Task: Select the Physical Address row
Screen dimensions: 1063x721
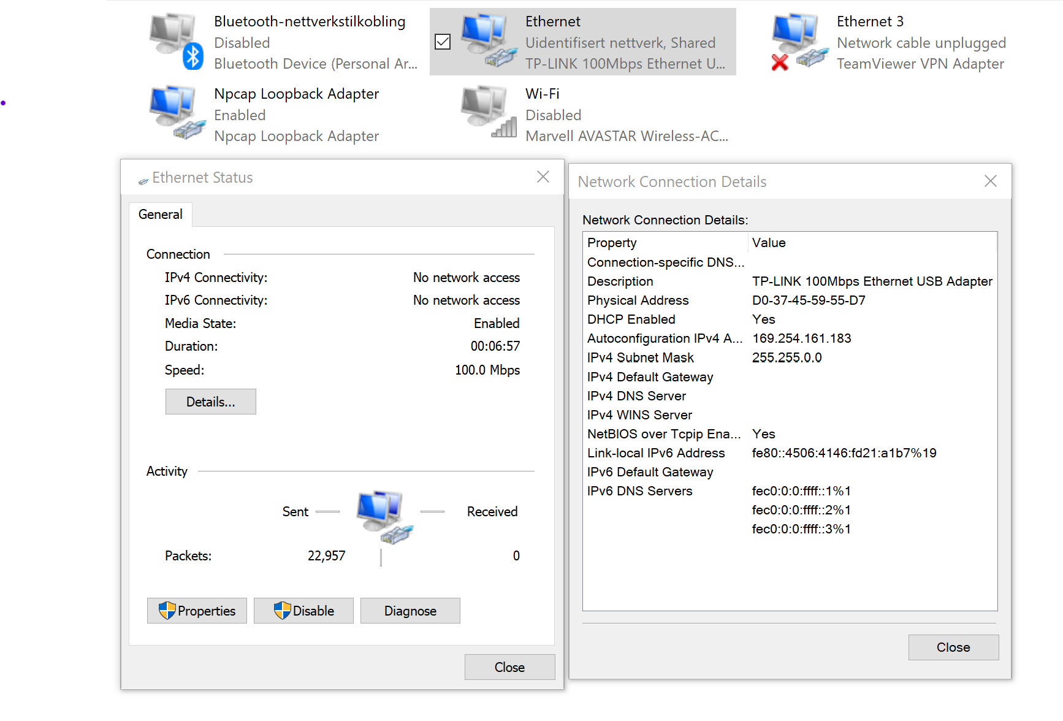Action: tap(638, 300)
